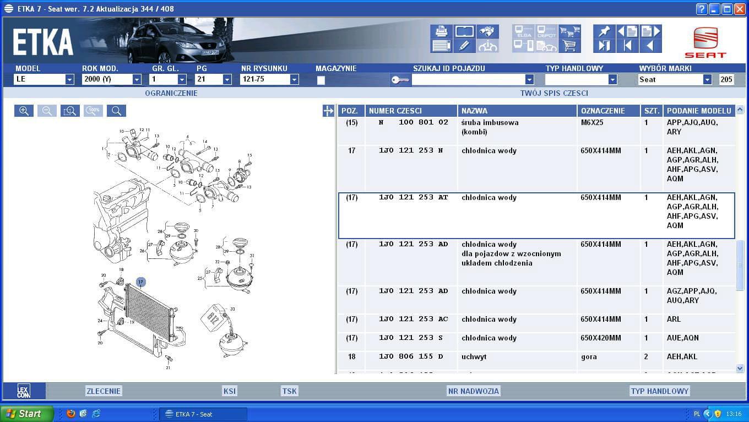Click the printer icon in the toolbar
The height and width of the screenshot is (422, 749).
coord(441,31)
